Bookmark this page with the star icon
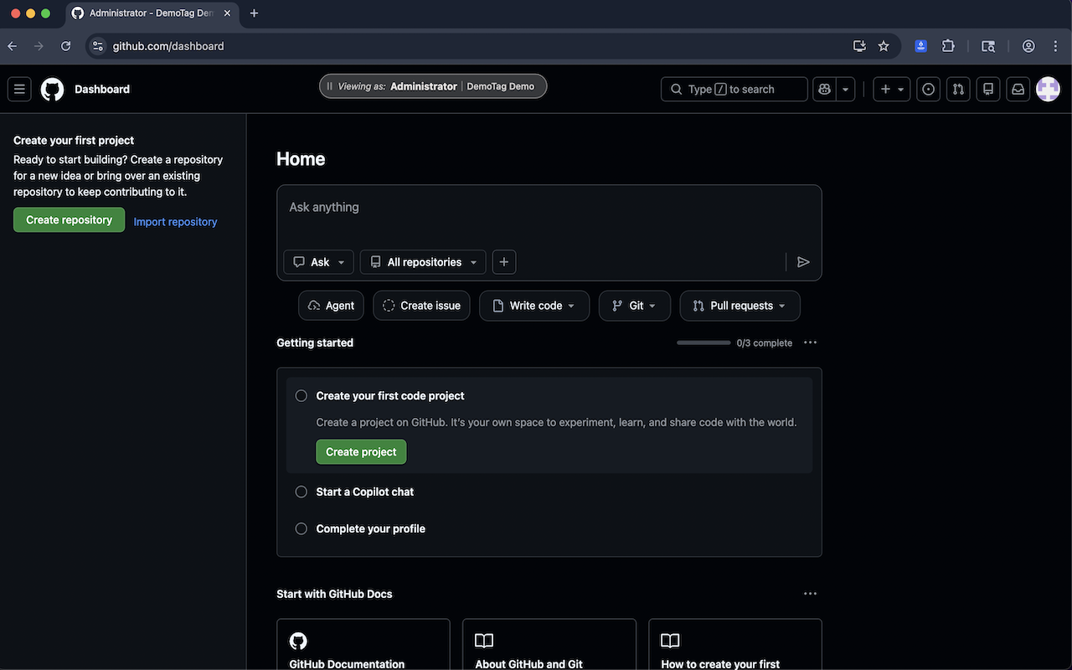1072x670 pixels. (x=884, y=46)
